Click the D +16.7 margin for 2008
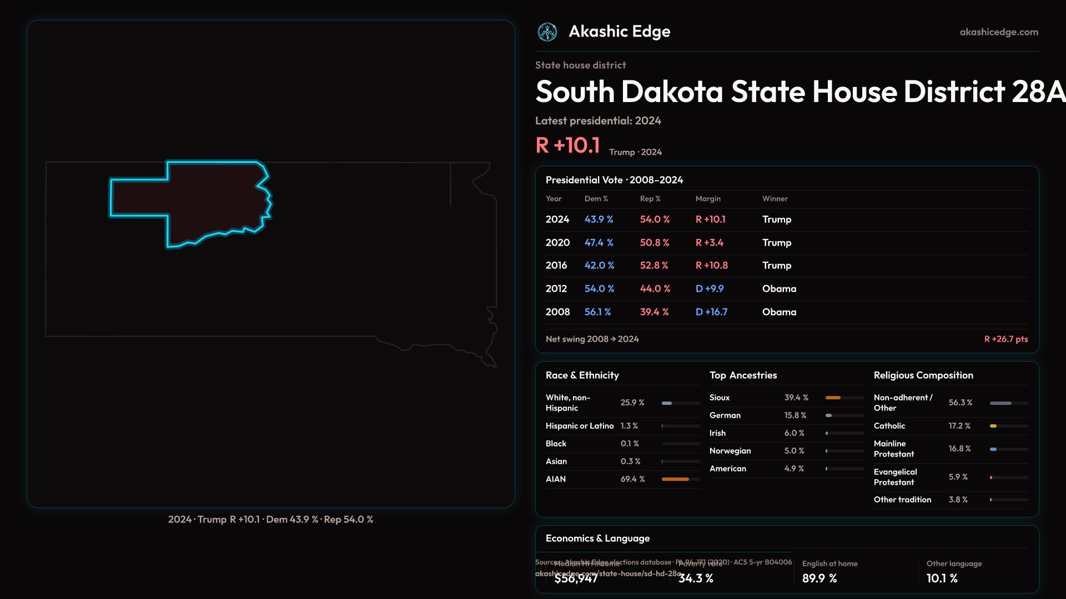The width and height of the screenshot is (1066, 599). (x=711, y=312)
